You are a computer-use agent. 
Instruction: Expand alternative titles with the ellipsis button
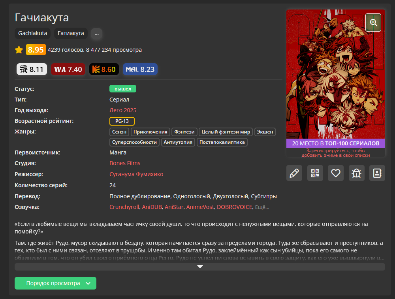click(96, 34)
